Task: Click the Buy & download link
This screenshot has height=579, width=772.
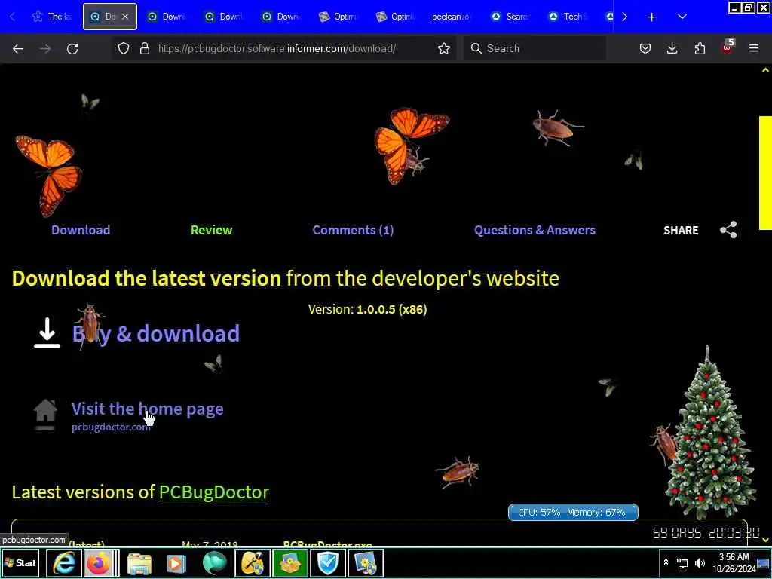Action: tap(155, 333)
